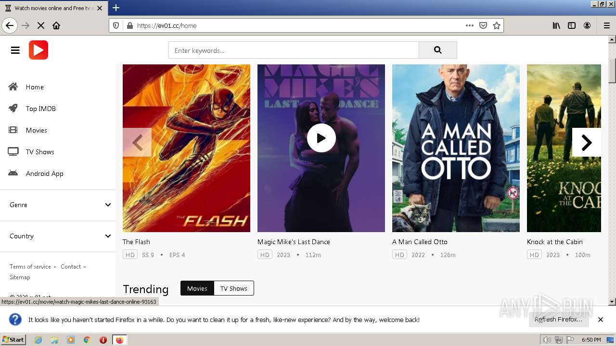Screen dimensions: 616x346
Task: Open Android App in sidebar
Action: coord(45,173)
